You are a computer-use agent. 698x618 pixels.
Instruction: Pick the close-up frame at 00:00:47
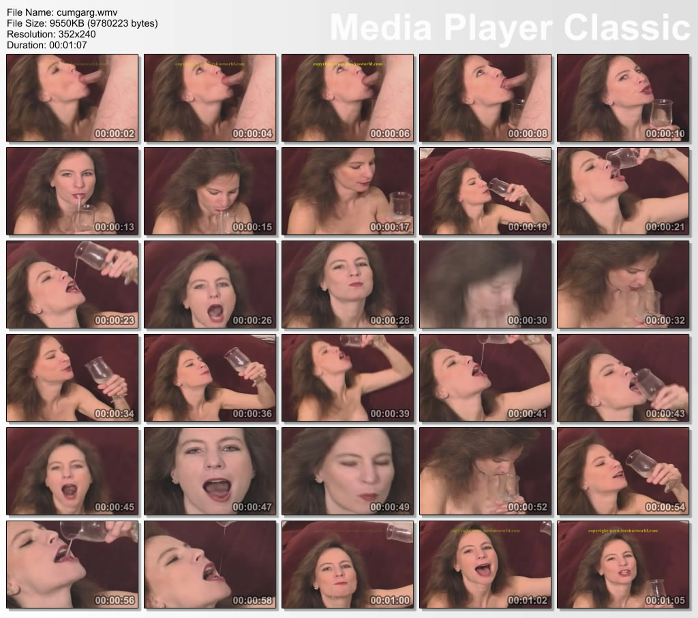click(210, 472)
